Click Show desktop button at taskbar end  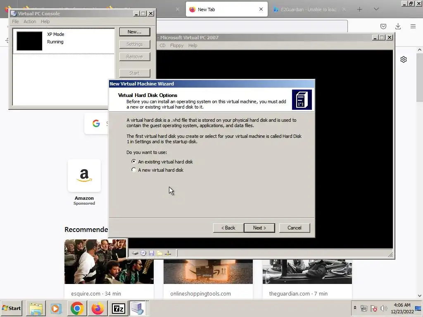(419, 308)
